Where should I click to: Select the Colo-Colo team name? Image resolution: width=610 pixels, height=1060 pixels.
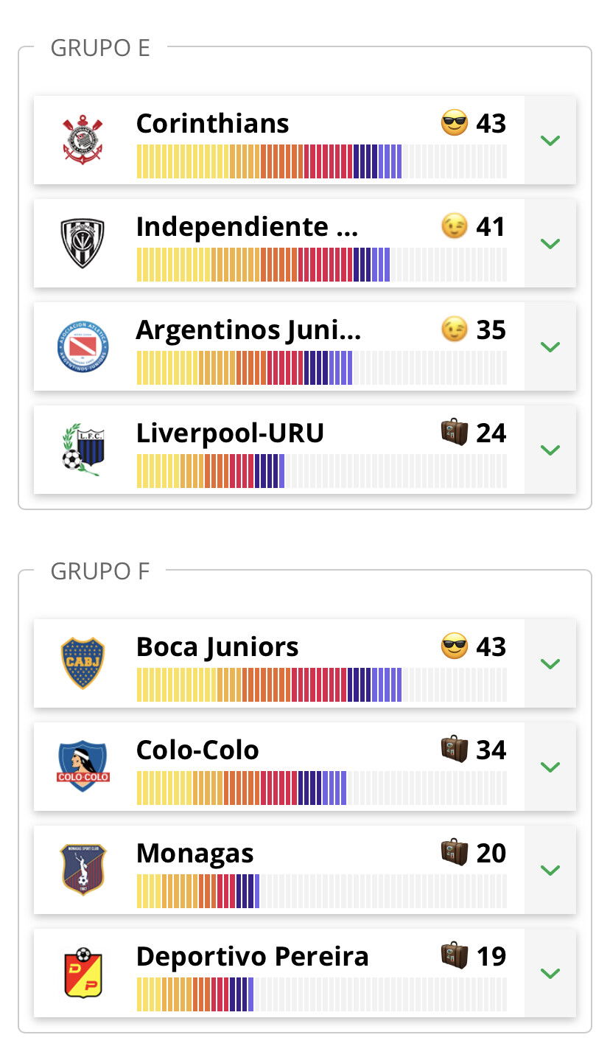[197, 750]
